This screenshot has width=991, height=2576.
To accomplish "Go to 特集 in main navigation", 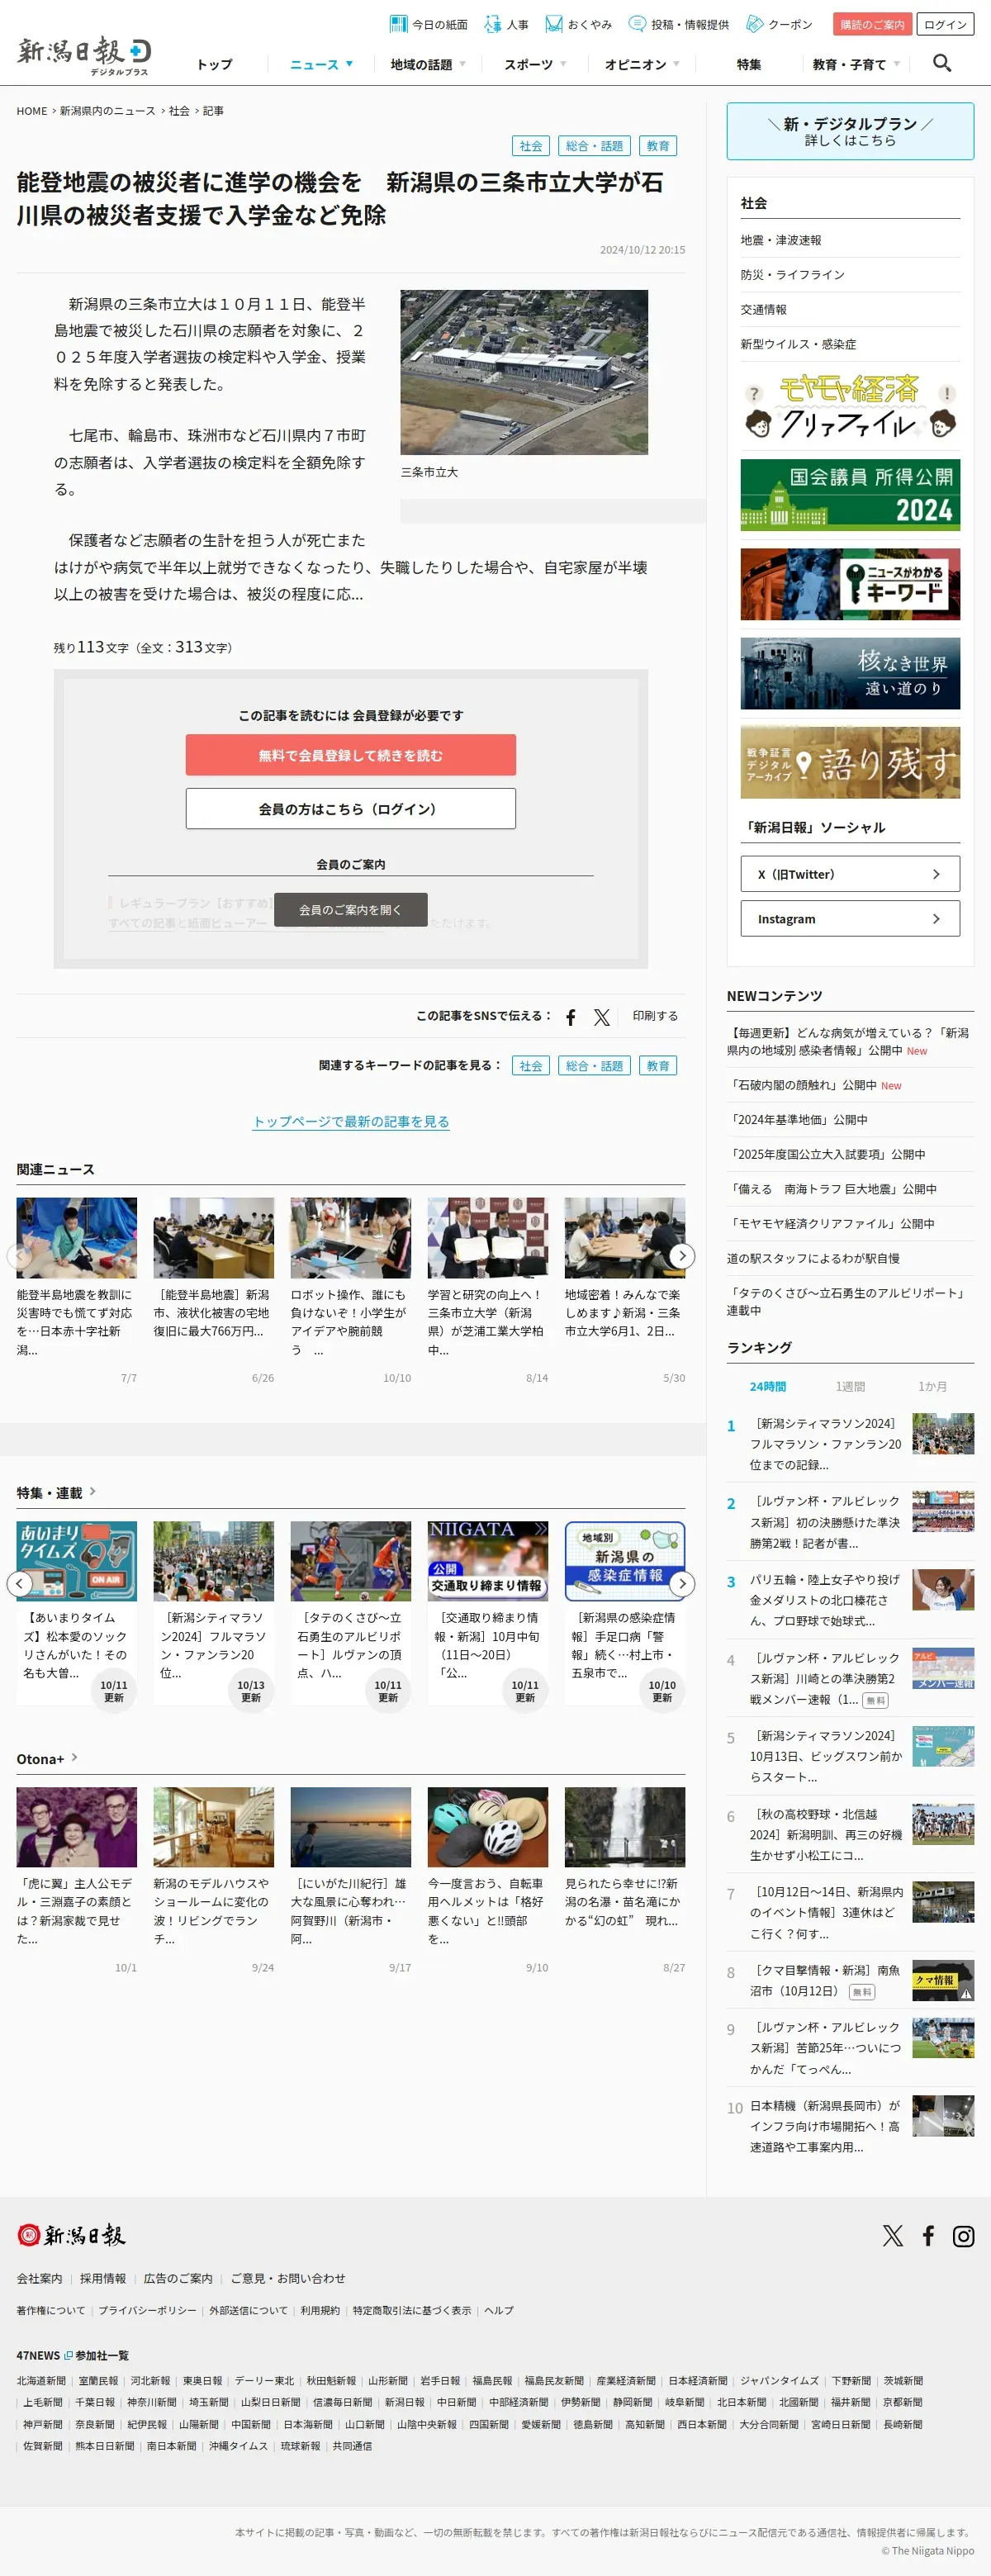I will (749, 64).
